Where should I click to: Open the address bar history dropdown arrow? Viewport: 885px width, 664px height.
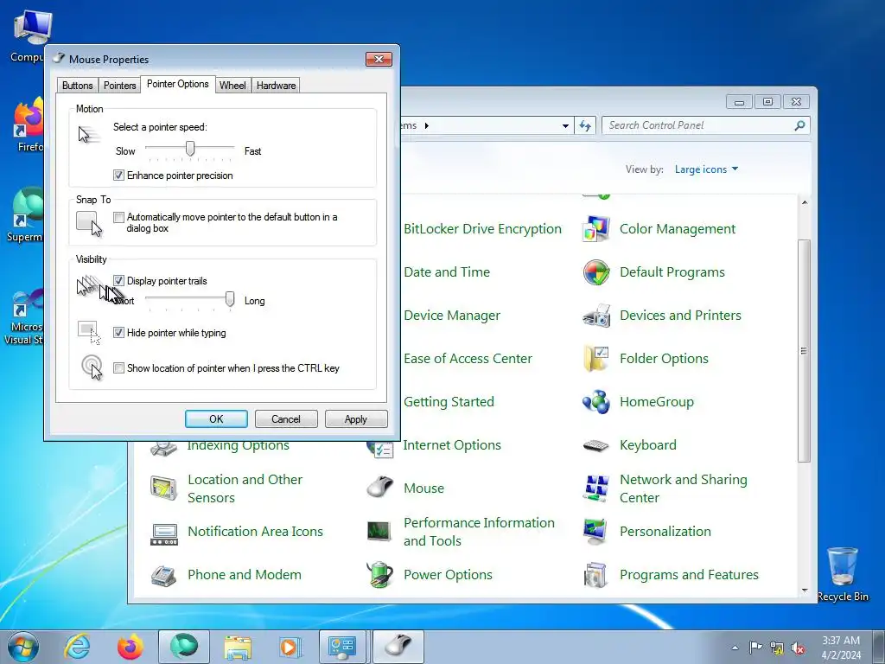point(565,126)
